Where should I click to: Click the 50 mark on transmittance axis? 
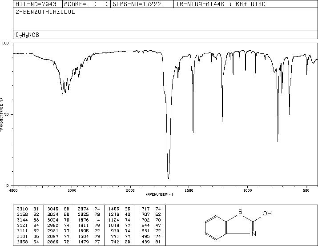tap(7, 114)
